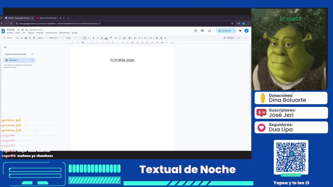Screen dimensions: 333x187
Task: Toggle italic formatting
Action: (98, 38)
